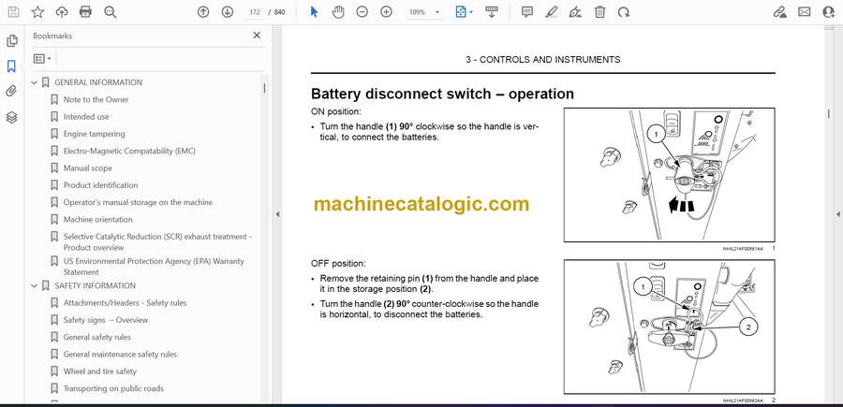Rotate the page with the rotate icon
The height and width of the screenshot is (407, 843).
[x=624, y=12]
